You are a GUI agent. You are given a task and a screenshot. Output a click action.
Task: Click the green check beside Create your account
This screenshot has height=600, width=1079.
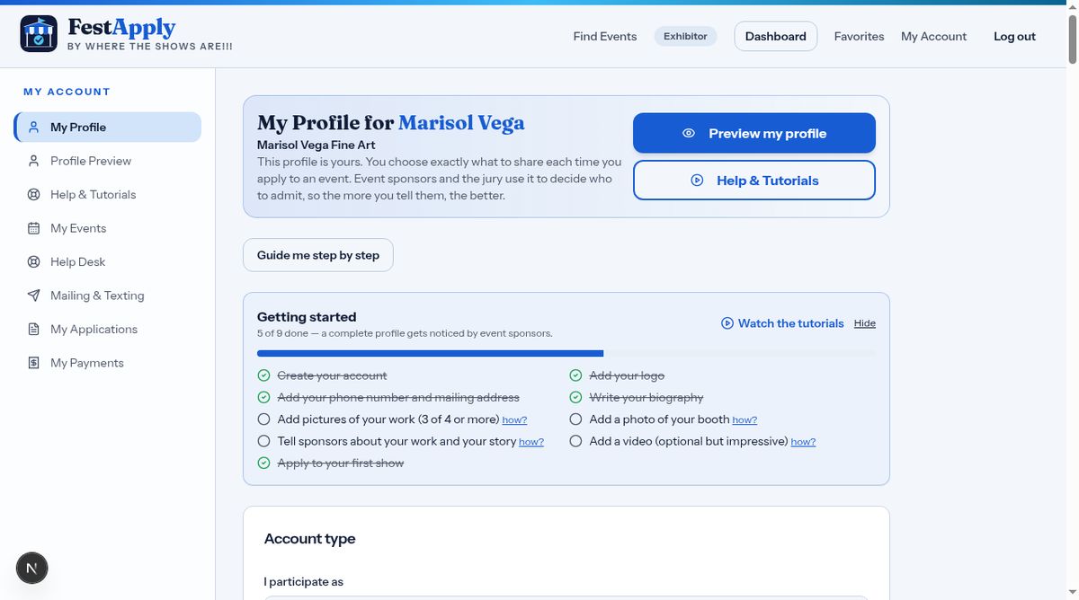(x=263, y=375)
